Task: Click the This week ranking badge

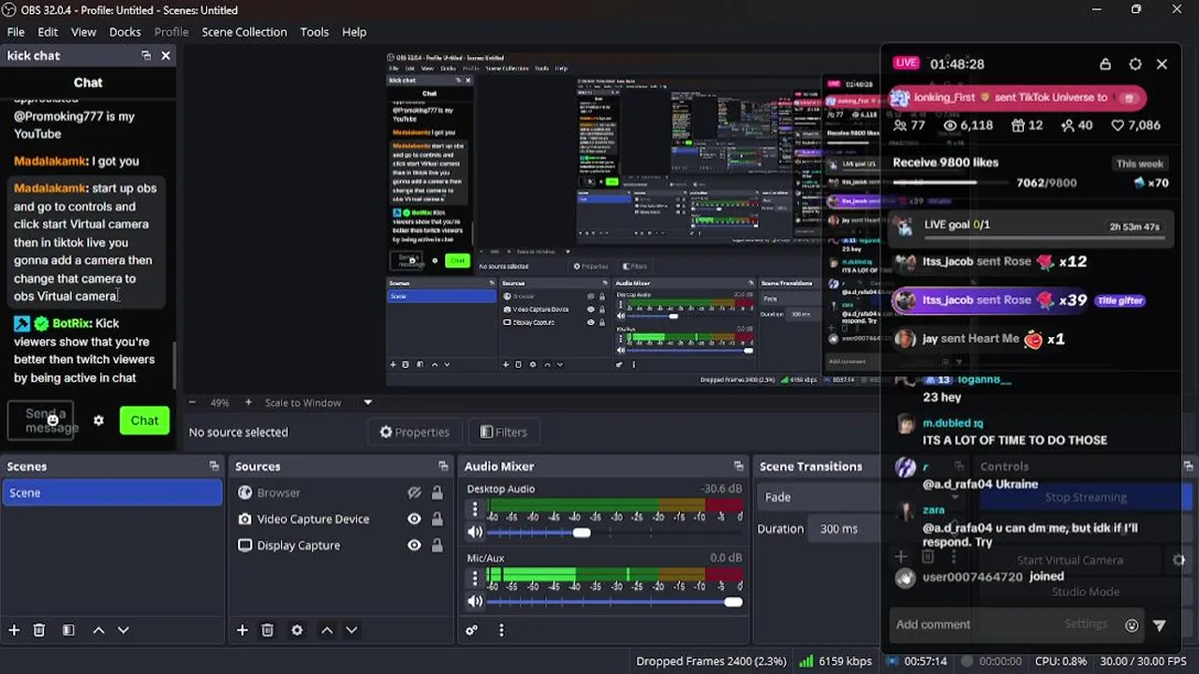Action: tap(1139, 163)
